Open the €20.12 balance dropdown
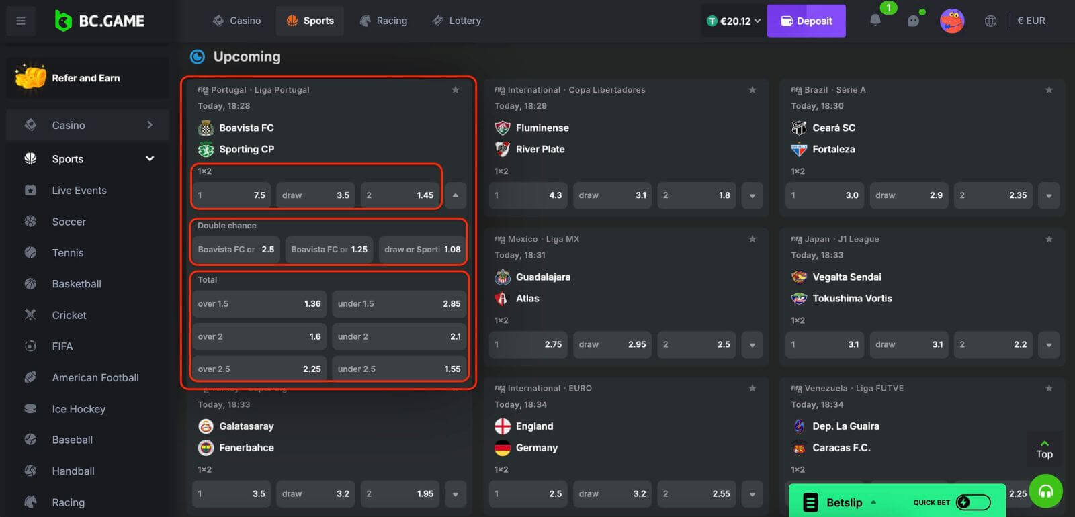Viewport: 1075px width, 517px height. pyautogui.click(x=734, y=21)
